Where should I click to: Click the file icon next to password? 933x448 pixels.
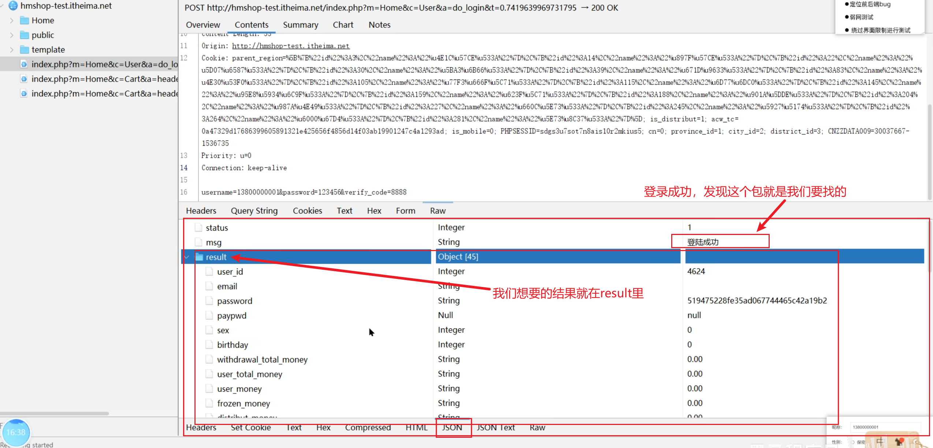(209, 301)
